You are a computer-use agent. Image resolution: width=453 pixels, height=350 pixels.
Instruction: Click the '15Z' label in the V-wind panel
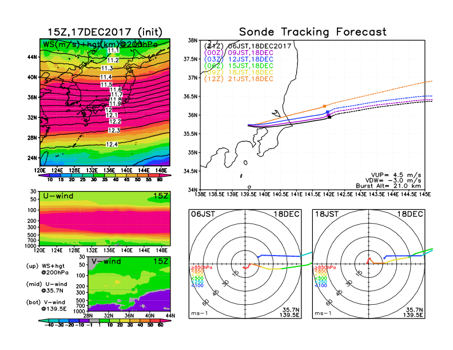(161, 261)
